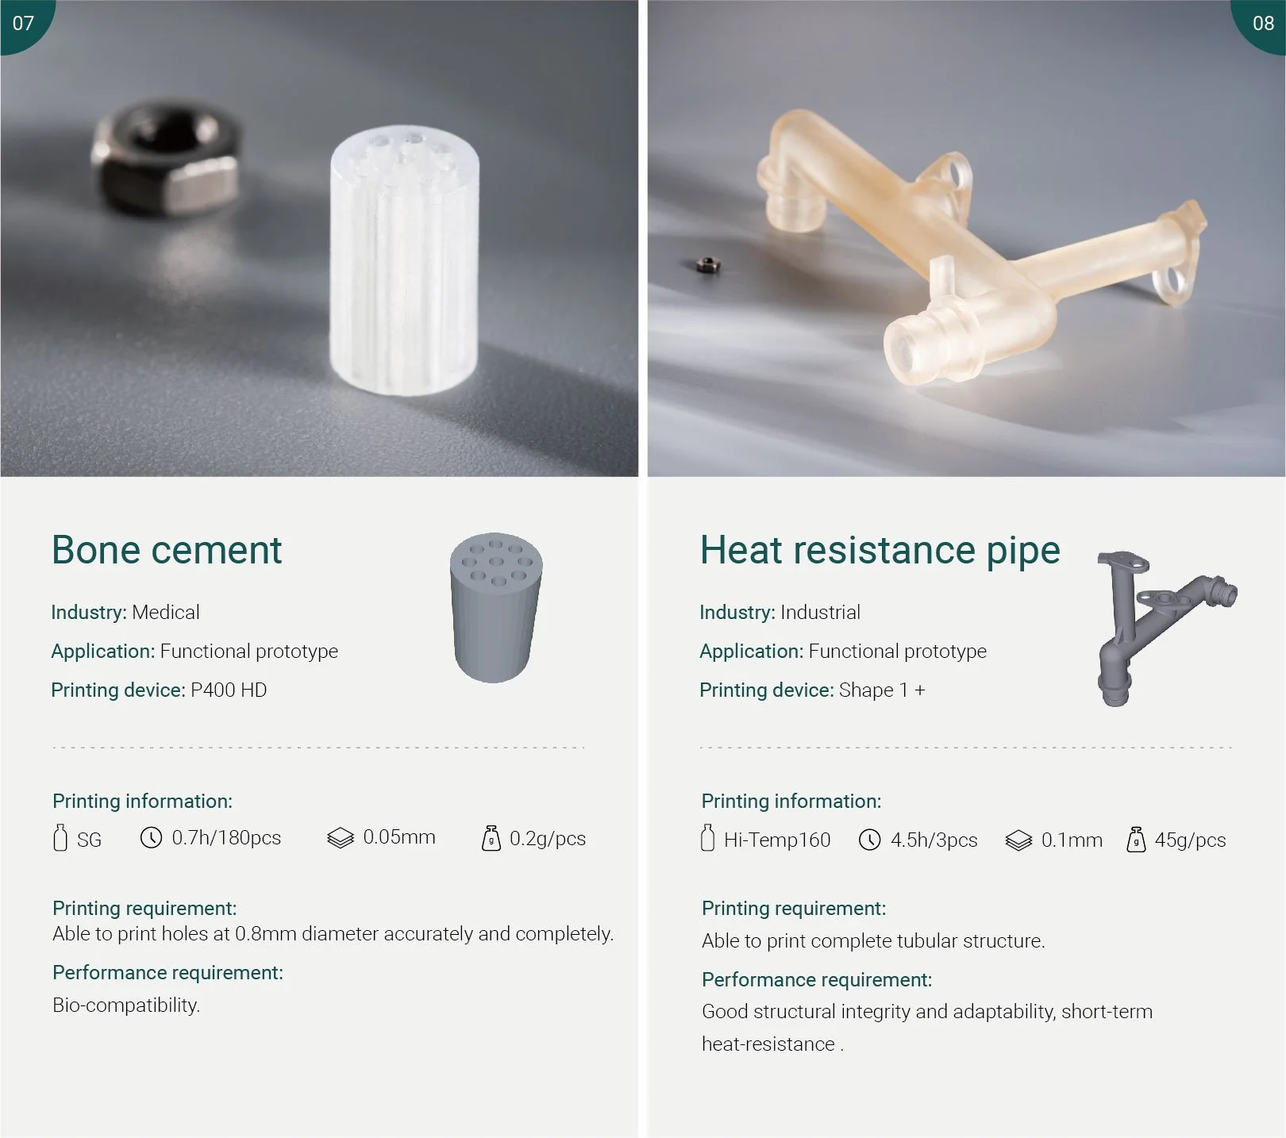Screen dimensions: 1286x1138
Task: Click the clock icon next to 4.5h/3pcs
Action: (870, 840)
